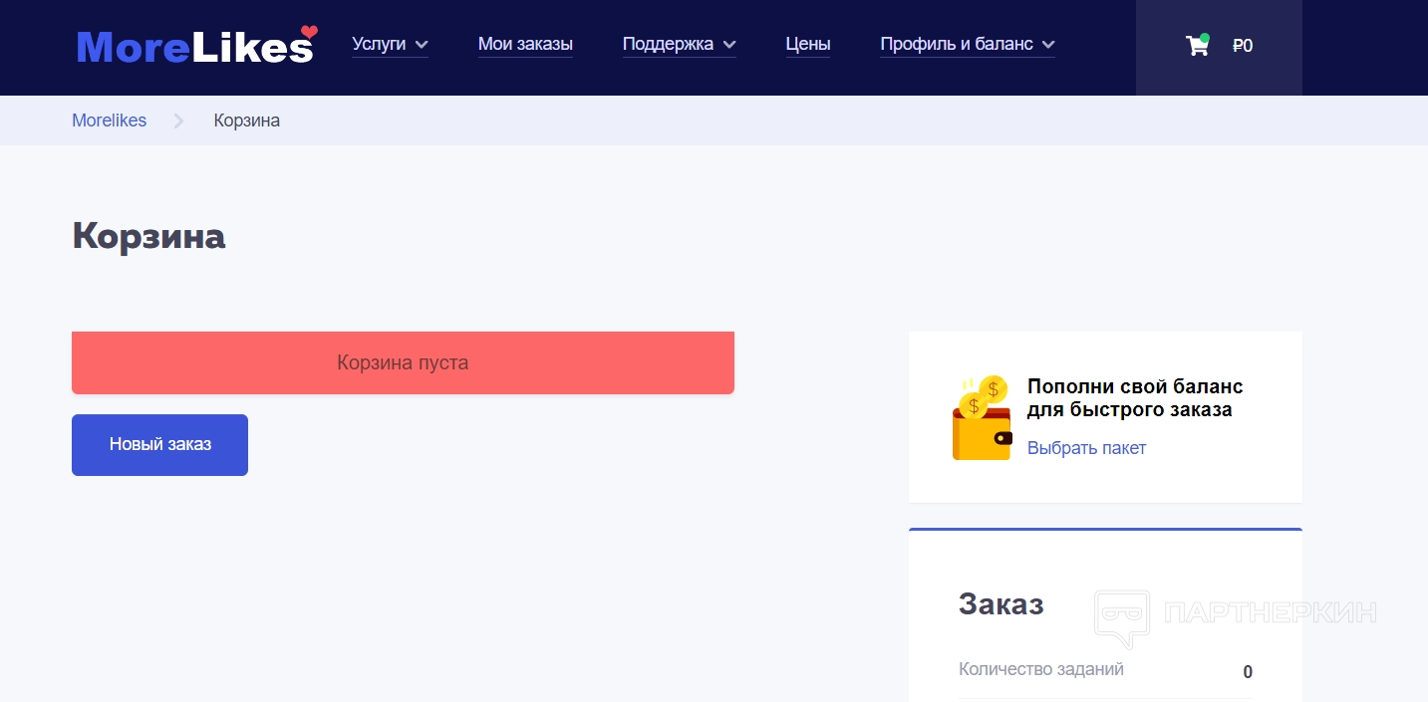The image size is (1428, 702).
Task: Click the breadcrumb separator arrow
Action: [x=179, y=120]
